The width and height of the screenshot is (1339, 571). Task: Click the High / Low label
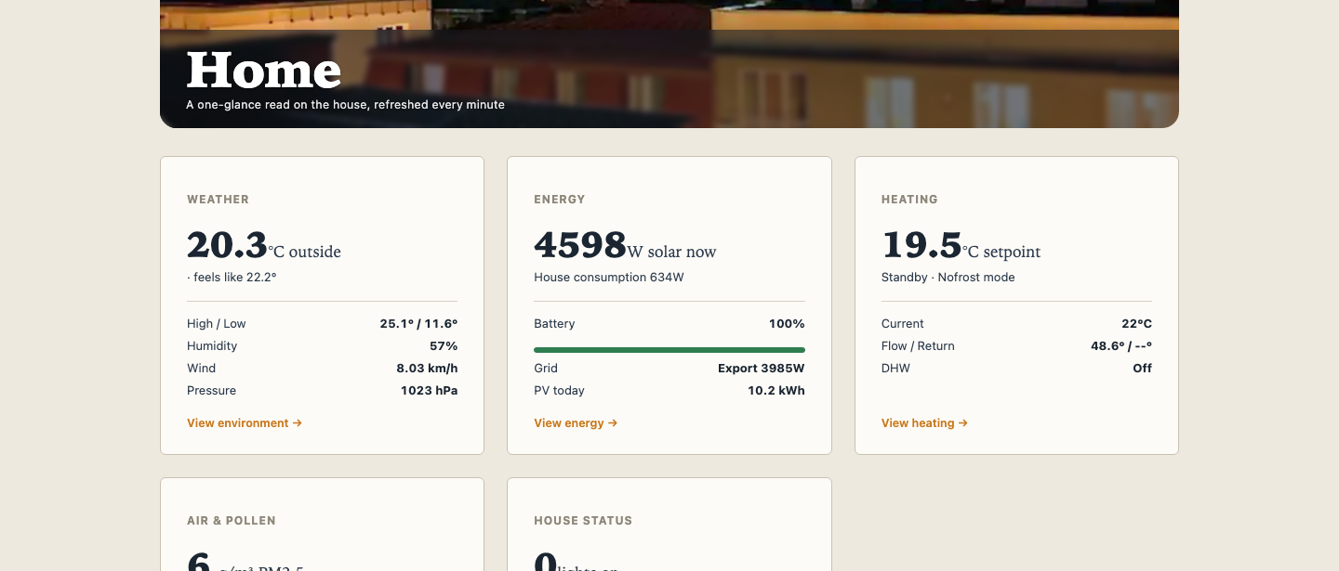(217, 324)
